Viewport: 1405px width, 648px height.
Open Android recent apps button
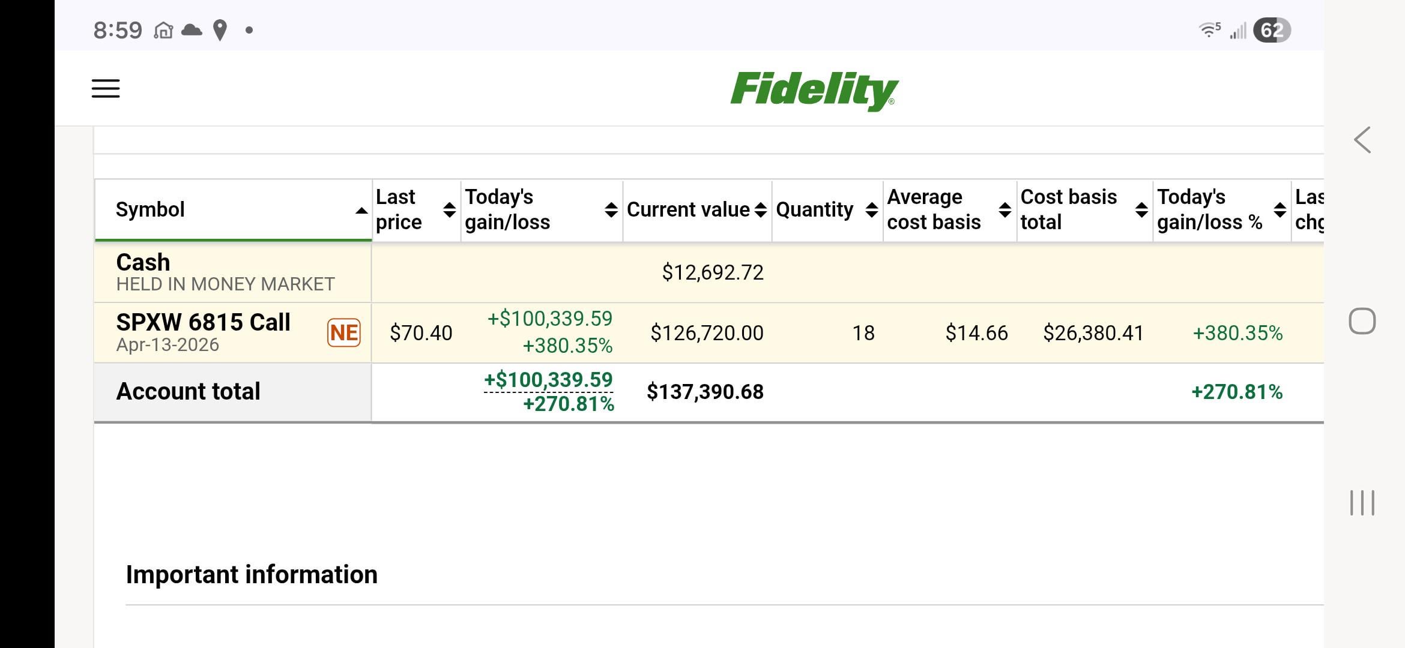pos(1362,503)
